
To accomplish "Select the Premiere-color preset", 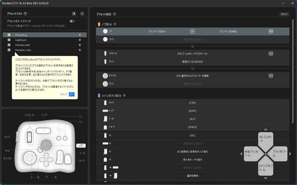I will click(x=45, y=50).
